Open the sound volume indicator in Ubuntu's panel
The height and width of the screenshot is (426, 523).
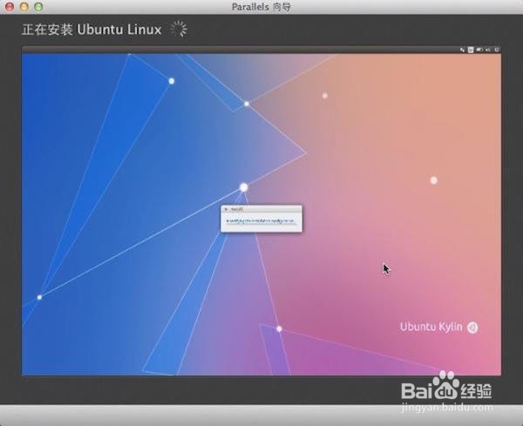tap(488, 50)
